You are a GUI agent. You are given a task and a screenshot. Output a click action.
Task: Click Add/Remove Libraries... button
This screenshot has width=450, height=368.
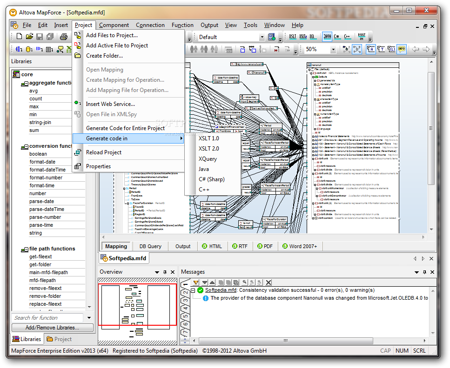click(x=52, y=327)
